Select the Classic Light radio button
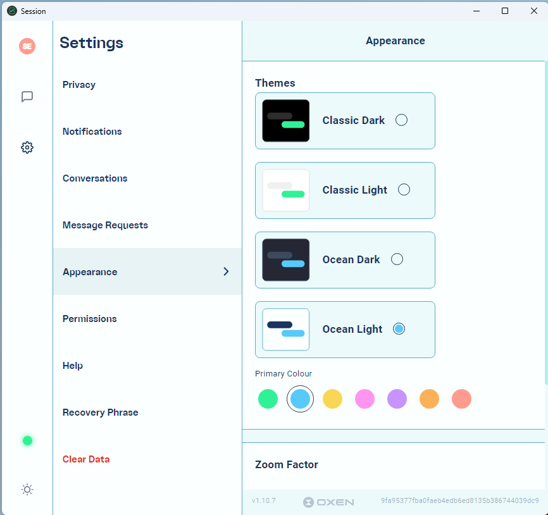Image resolution: width=548 pixels, height=515 pixels. (x=404, y=189)
